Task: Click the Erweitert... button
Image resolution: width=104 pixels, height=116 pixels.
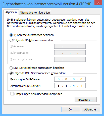Action: coord(86,100)
